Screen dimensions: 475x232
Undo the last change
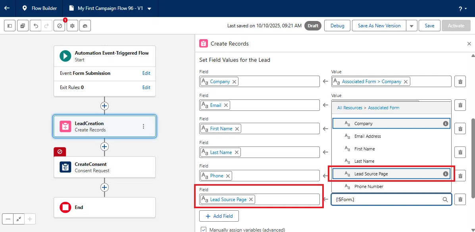point(36,26)
